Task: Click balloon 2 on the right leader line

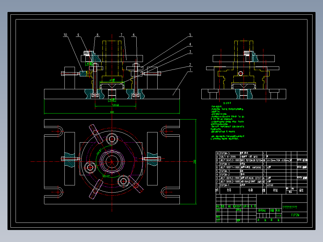Action: coord(190,64)
